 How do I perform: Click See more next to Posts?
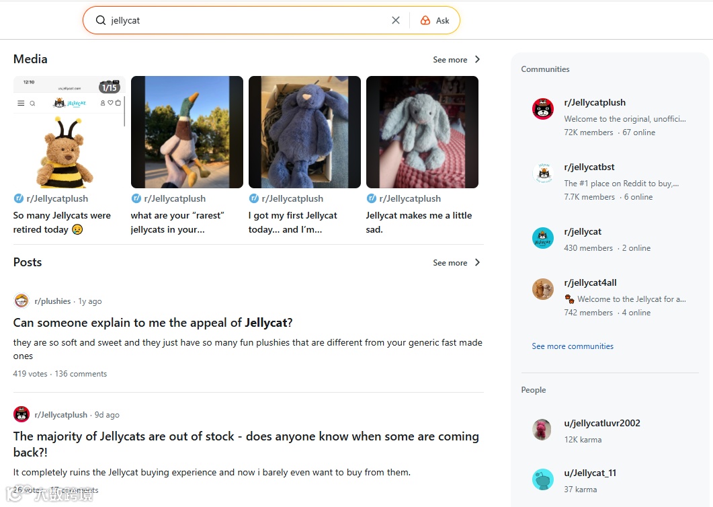(450, 263)
